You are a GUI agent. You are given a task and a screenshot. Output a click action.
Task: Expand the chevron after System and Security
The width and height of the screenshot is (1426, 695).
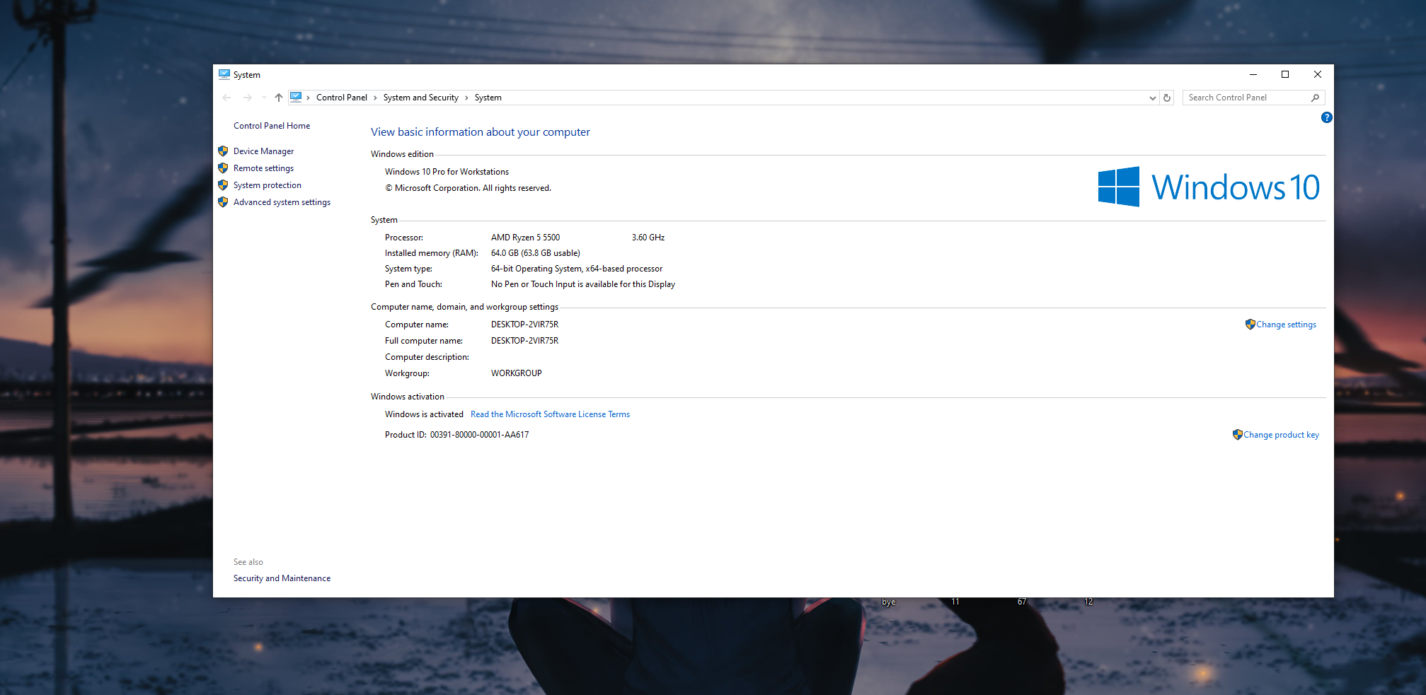466,98
